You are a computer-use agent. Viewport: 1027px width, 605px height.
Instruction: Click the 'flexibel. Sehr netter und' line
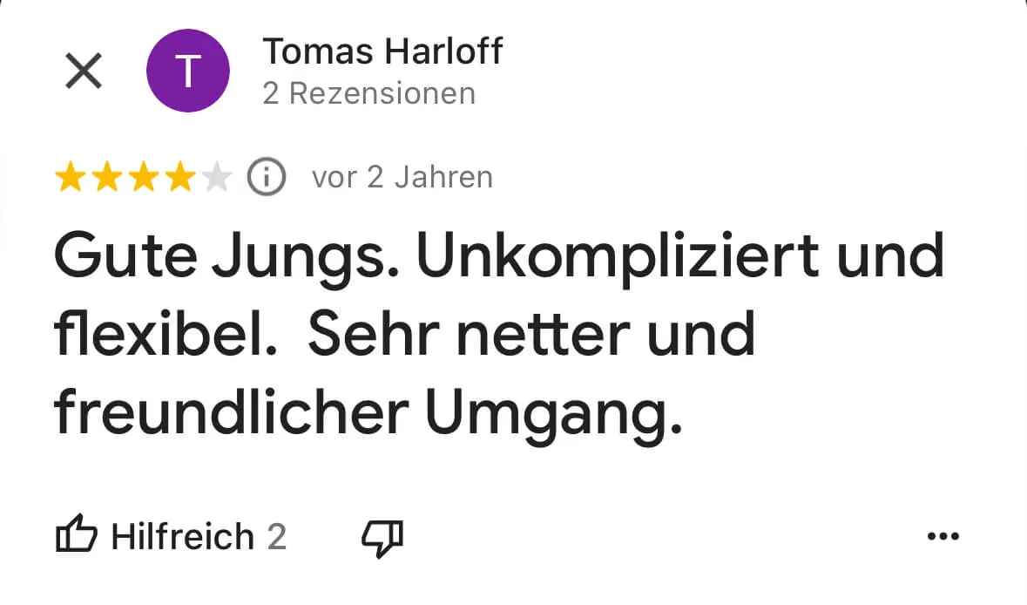point(405,335)
